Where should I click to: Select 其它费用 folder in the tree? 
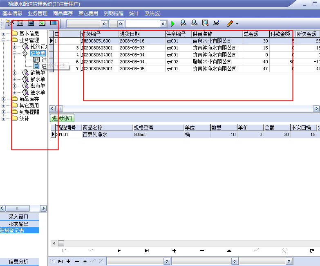tap(29, 105)
